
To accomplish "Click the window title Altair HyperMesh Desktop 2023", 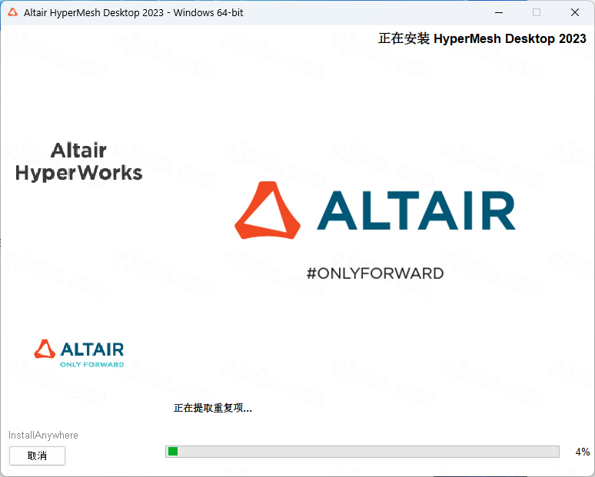I will [x=134, y=12].
